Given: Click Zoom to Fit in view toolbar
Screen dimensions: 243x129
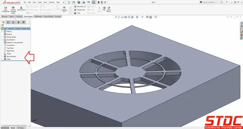Looking at the screenshot, I should (116, 17).
